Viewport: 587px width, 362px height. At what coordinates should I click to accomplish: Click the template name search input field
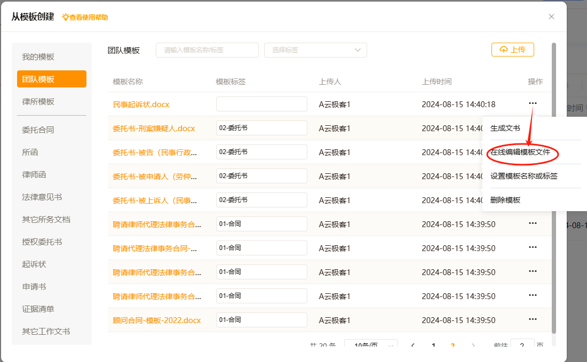207,50
